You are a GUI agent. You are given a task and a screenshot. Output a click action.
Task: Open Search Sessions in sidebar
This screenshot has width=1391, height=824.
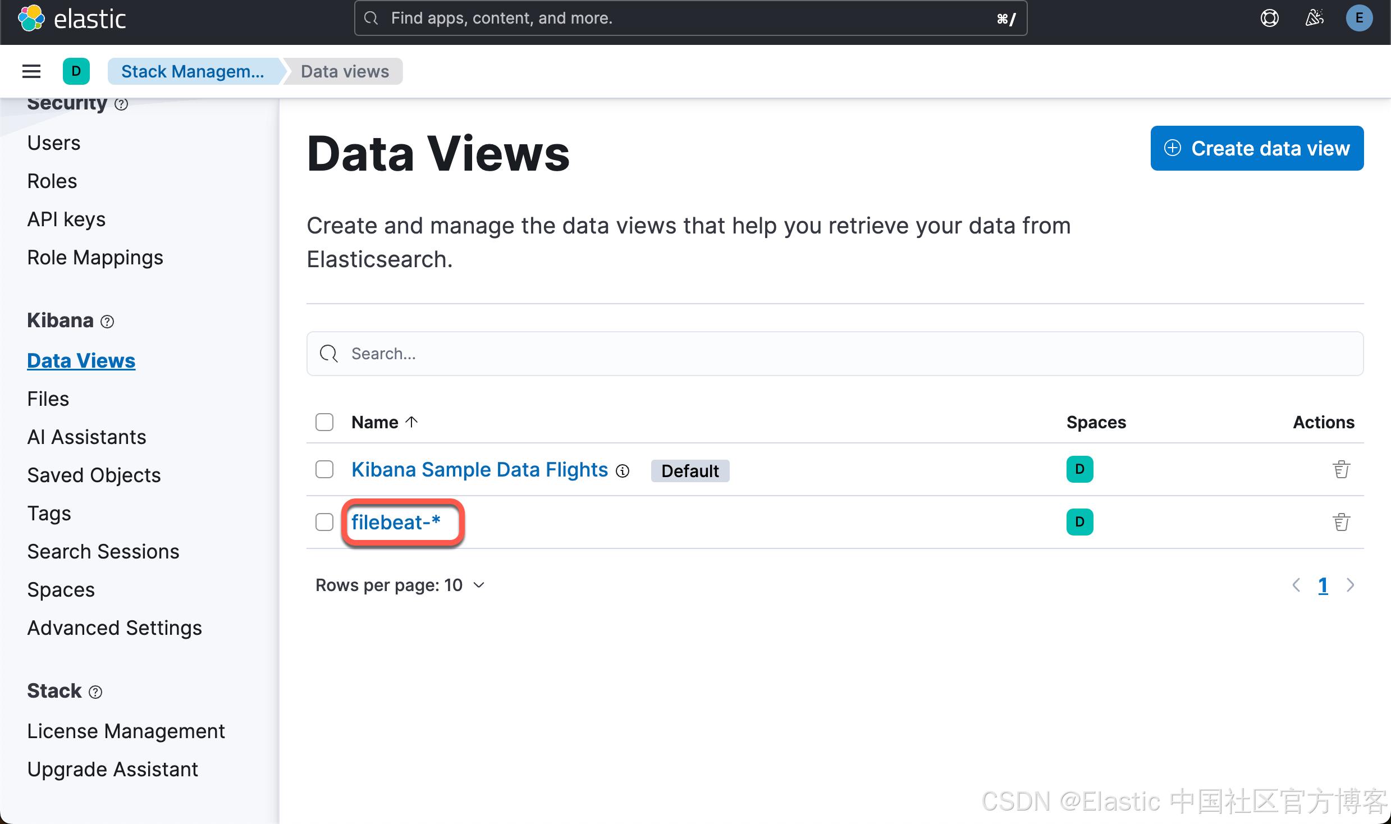103,551
